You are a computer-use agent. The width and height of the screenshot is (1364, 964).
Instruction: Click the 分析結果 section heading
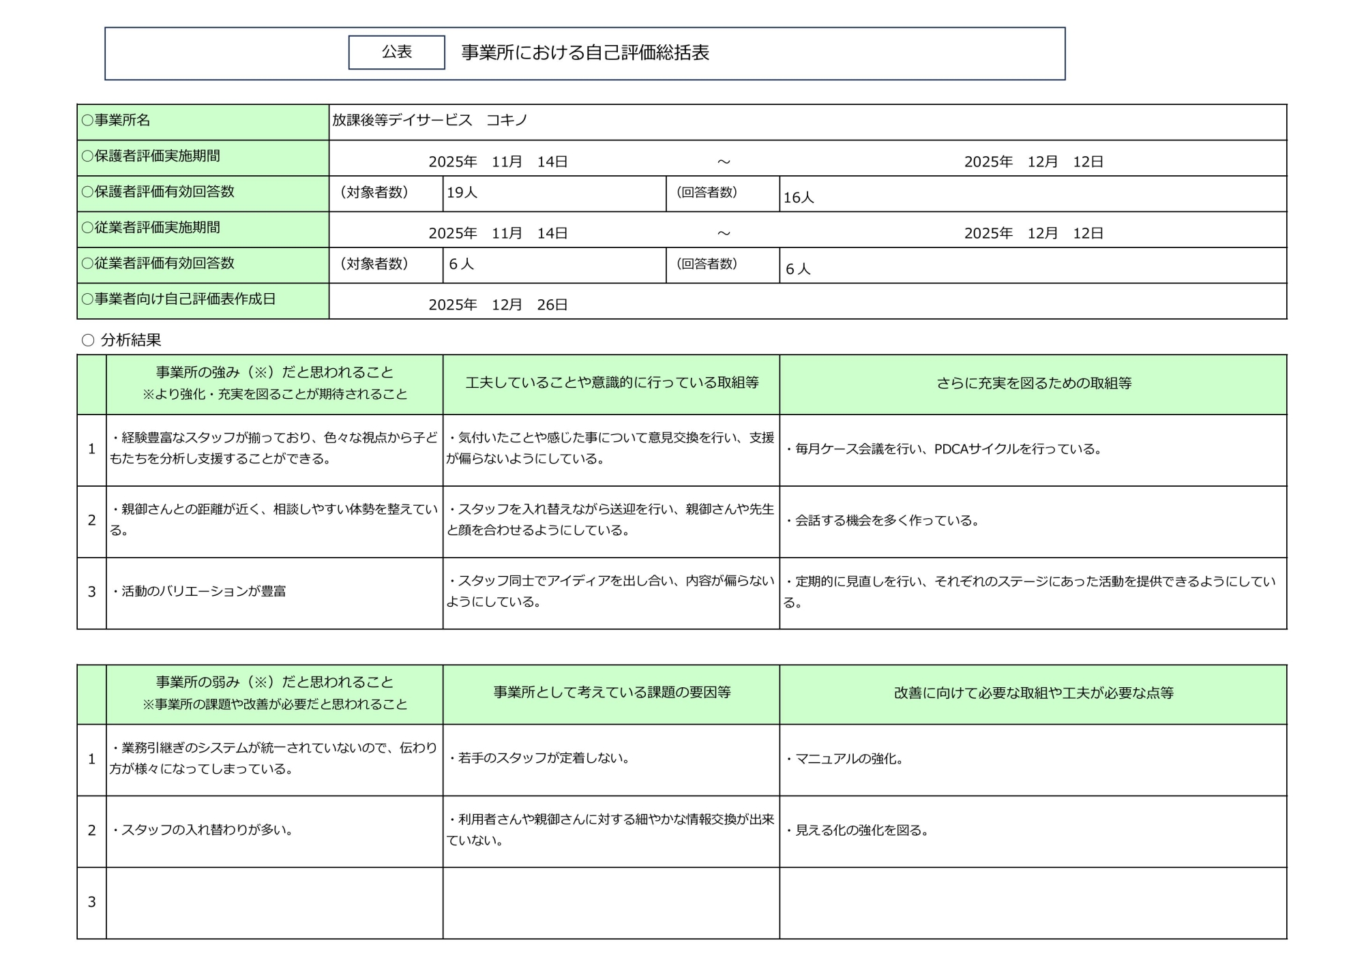[130, 340]
